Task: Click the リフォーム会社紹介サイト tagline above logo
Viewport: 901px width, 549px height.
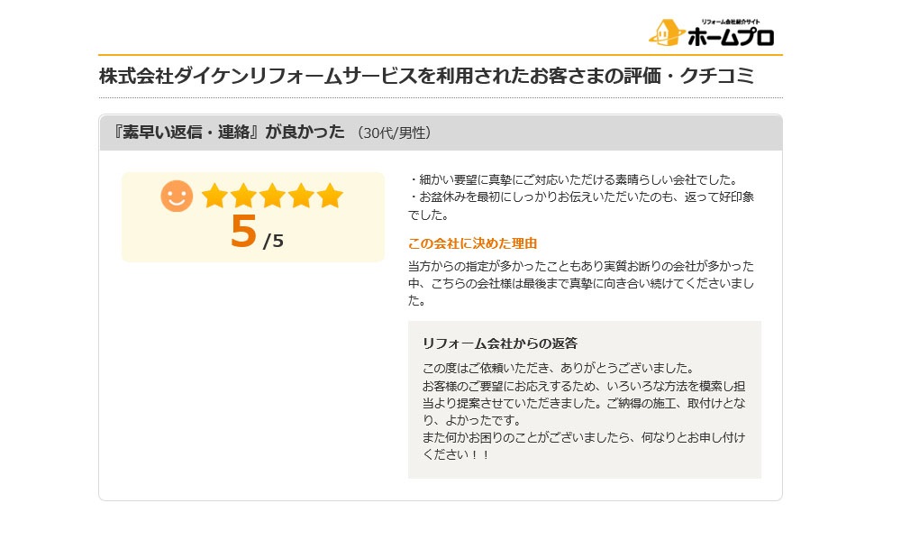Action: coord(731,22)
